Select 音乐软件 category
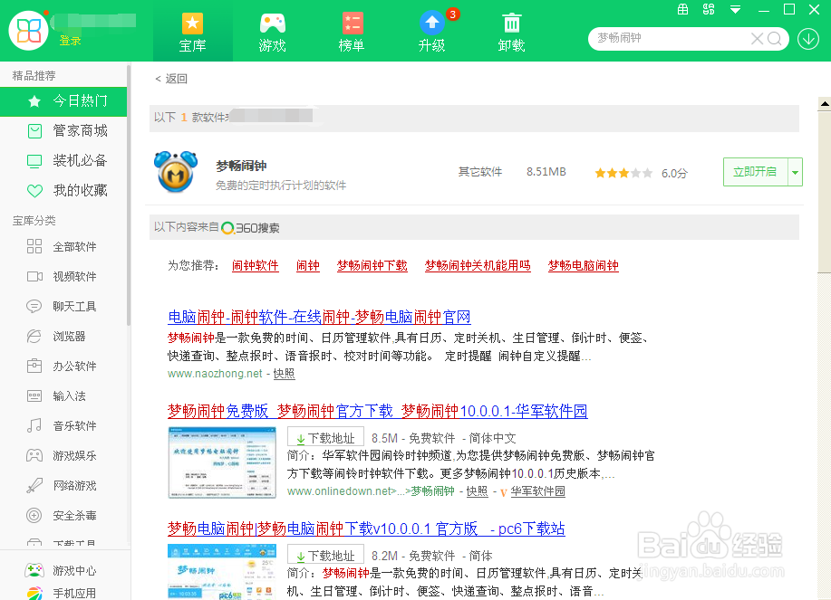Screen dimensions: 831x600 [63, 426]
